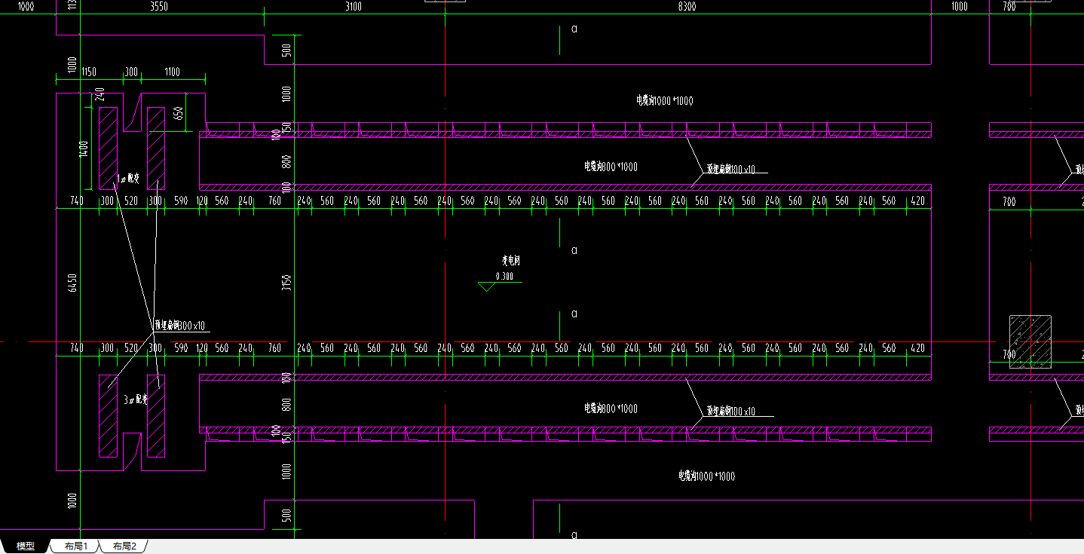Click the 3100 dimension text

coord(353,7)
